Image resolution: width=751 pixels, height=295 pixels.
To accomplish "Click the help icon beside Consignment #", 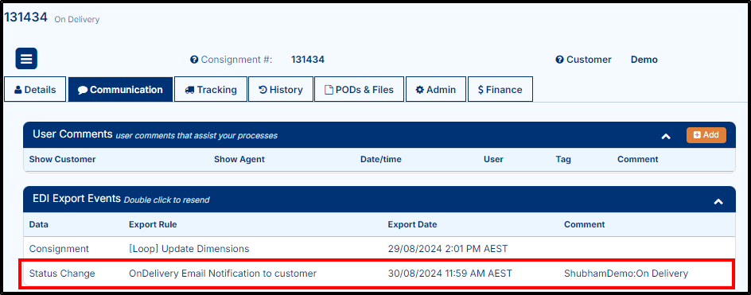I will coord(194,60).
